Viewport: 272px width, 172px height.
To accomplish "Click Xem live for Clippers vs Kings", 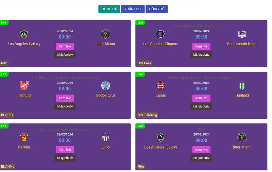I will (x=201, y=46).
